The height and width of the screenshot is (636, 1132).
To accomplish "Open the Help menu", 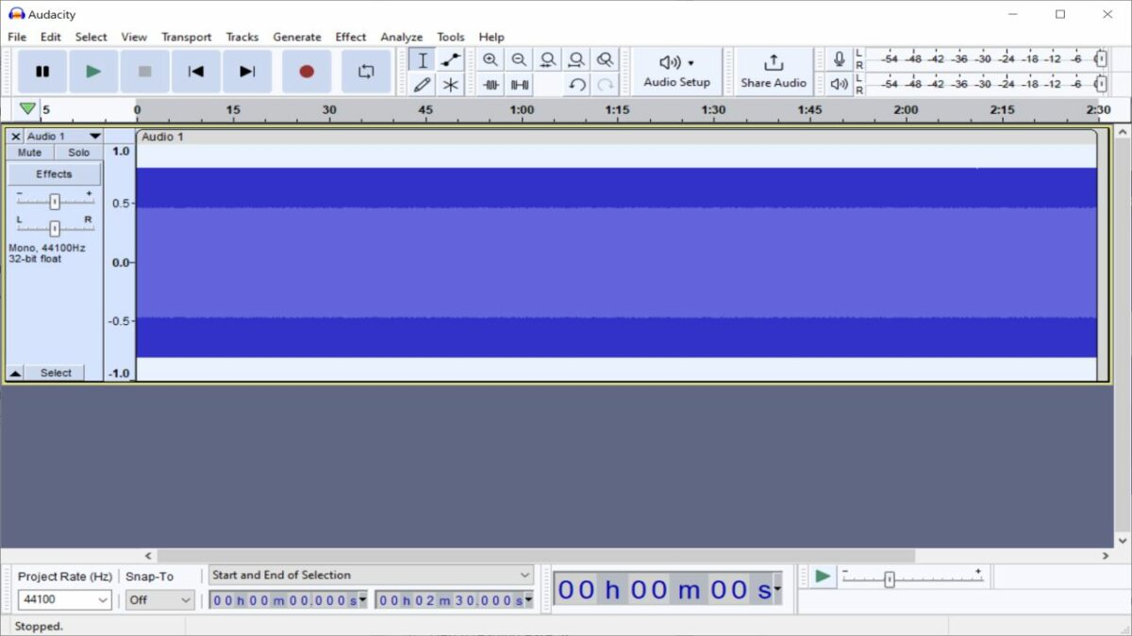I will [x=491, y=37].
